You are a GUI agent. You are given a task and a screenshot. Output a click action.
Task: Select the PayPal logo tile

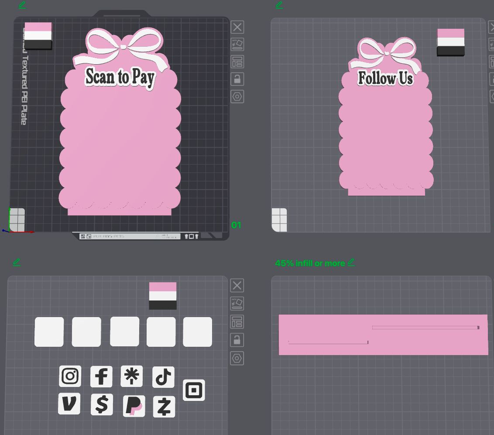(134, 406)
